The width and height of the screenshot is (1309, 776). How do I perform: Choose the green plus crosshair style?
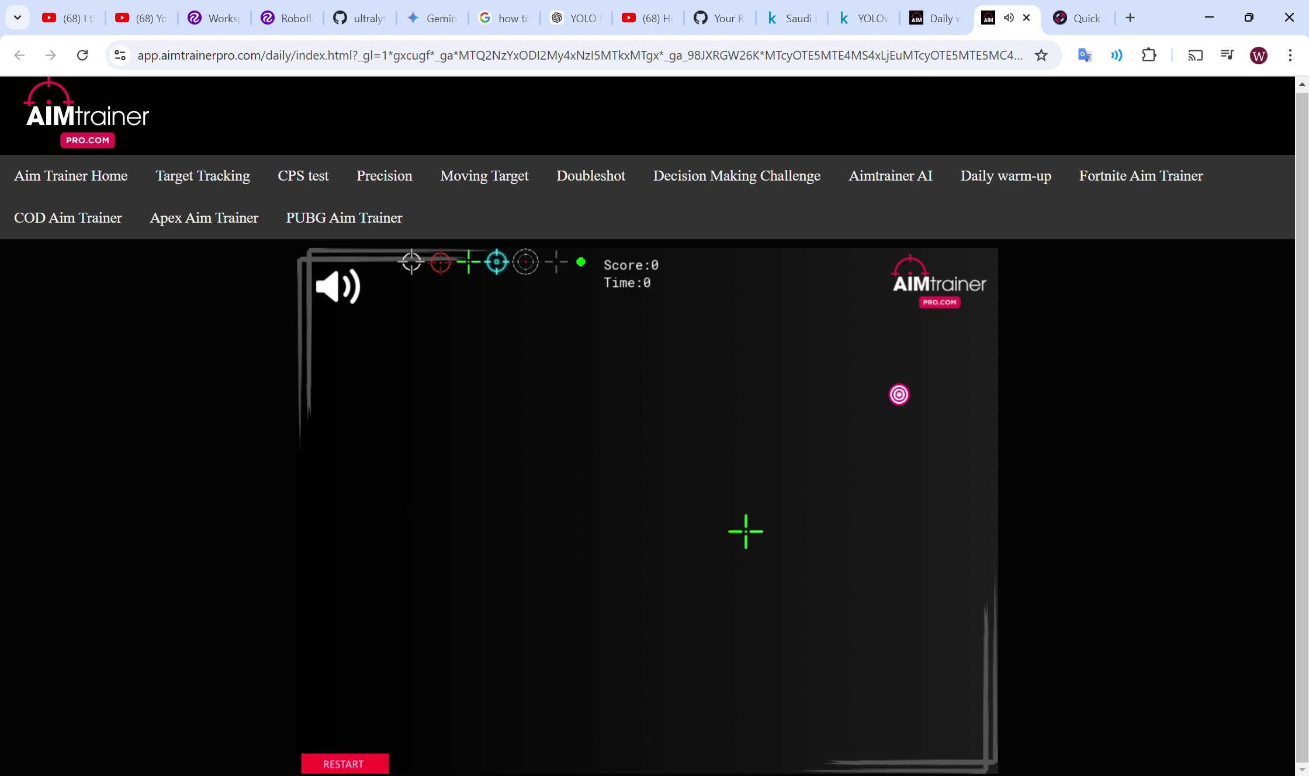tap(469, 262)
